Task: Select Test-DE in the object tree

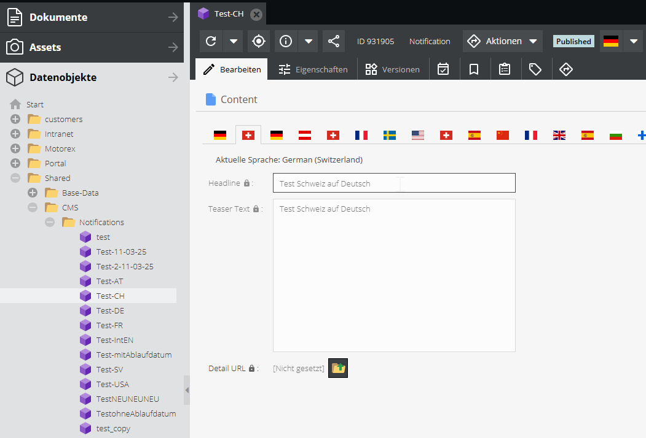Action: pyautogui.click(x=110, y=310)
